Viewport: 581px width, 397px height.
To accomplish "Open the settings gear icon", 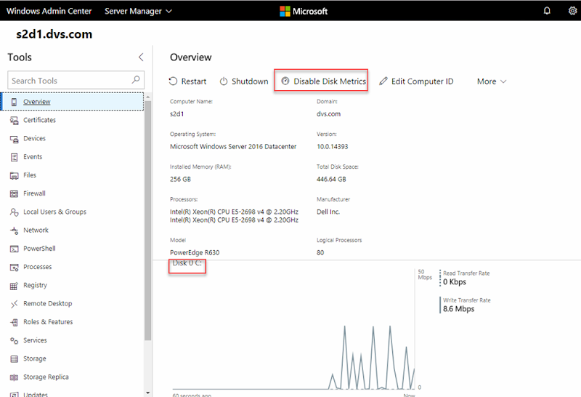I will click(572, 11).
